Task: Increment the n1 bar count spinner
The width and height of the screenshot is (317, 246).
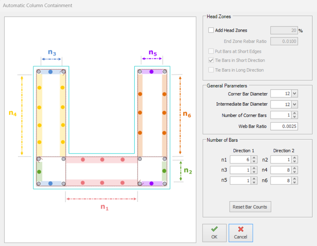Action: (x=254, y=158)
